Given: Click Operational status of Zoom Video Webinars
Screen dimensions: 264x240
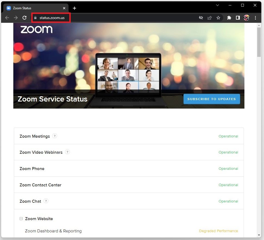Looking at the screenshot, I should [228, 152].
